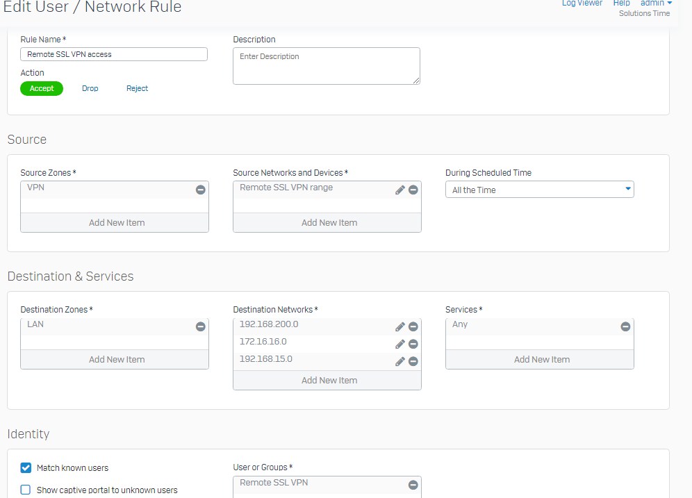Edit the Remote SSL VPN range entry
This screenshot has width=692, height=498.
[399, 190]
